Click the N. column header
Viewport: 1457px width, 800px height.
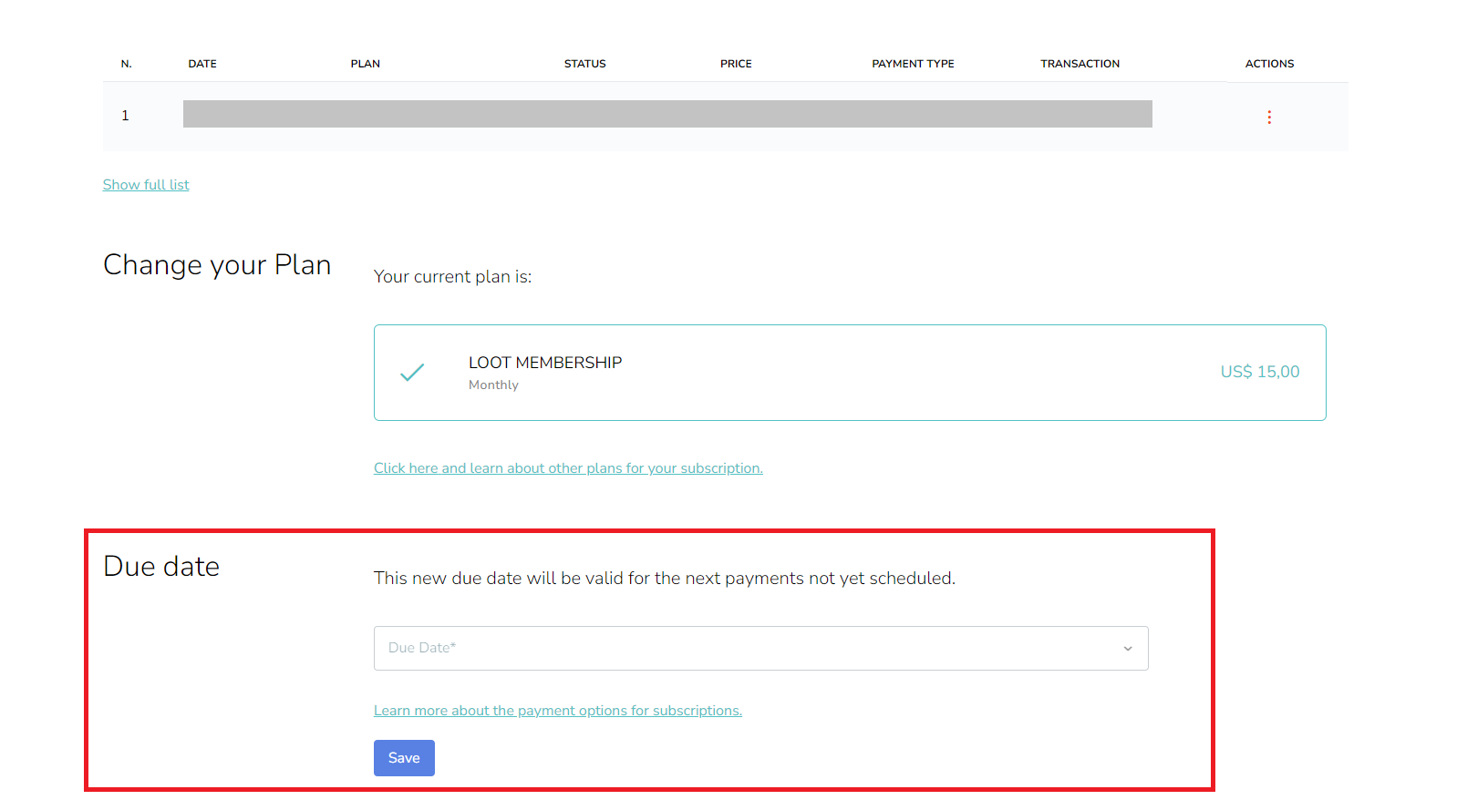pos(127,64)
